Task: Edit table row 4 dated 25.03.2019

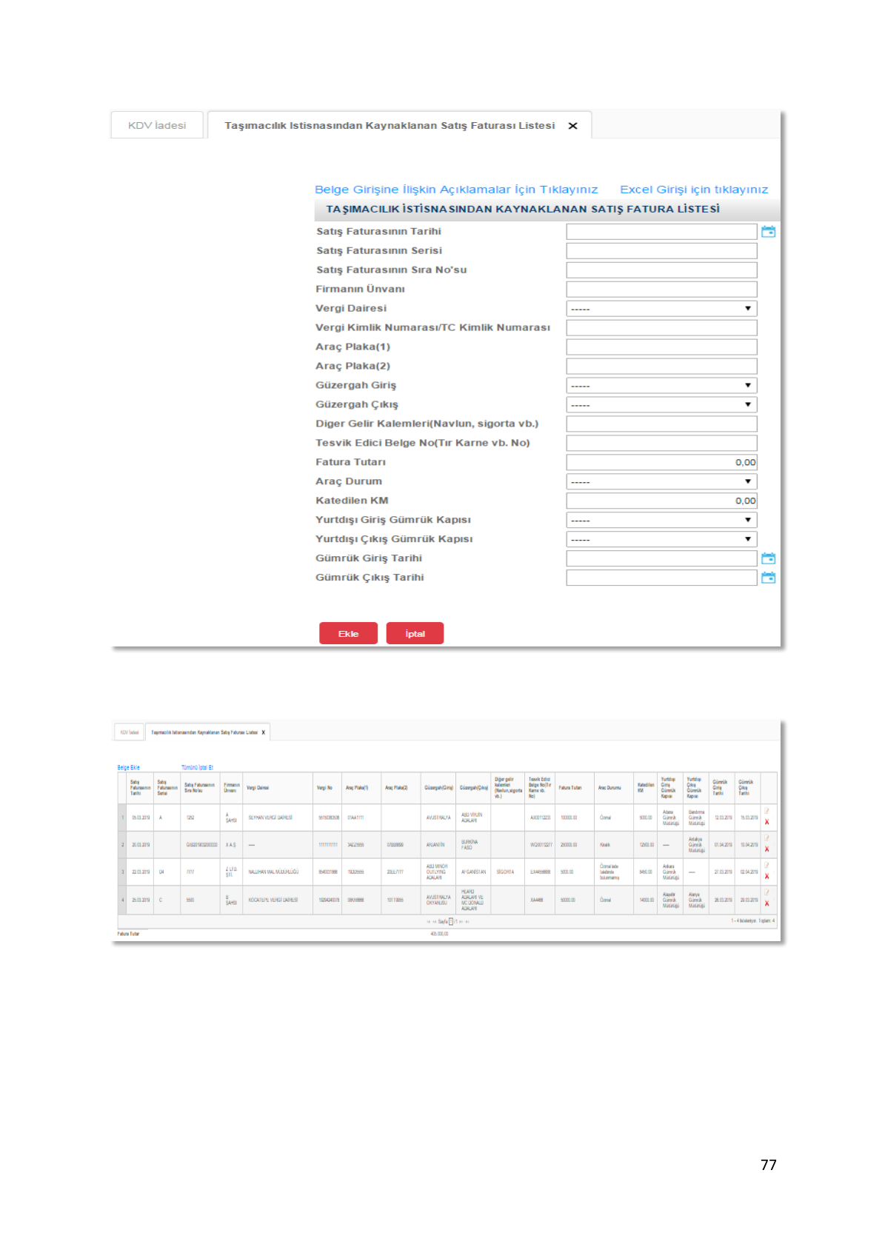Action: click(x=766, y=892)
